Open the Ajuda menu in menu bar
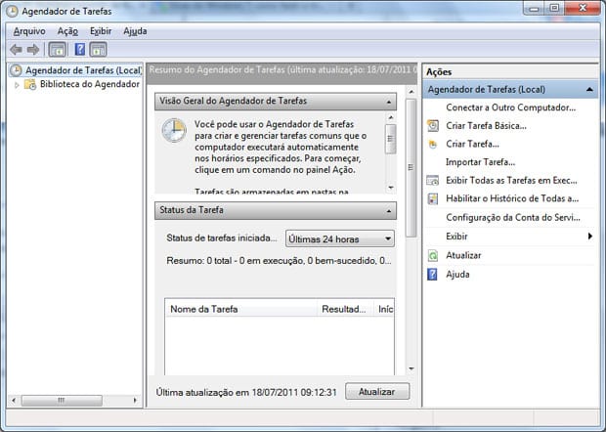 (x=135, y=31)
